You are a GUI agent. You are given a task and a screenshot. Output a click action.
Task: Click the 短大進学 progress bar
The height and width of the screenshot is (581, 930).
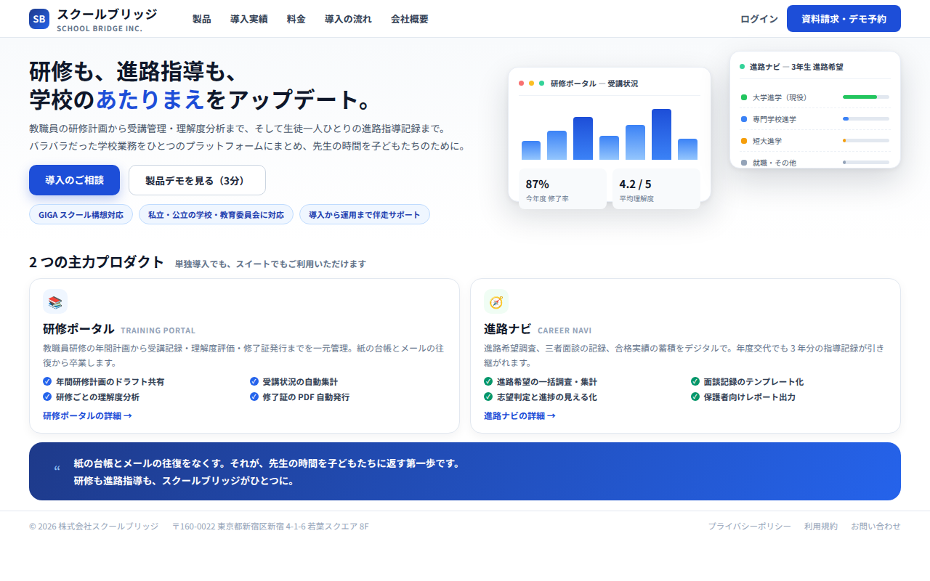coord(866,140)
